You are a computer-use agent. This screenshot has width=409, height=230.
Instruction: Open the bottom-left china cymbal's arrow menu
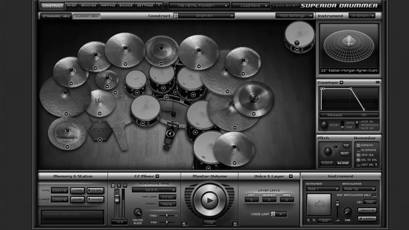(x=67, y=147)
